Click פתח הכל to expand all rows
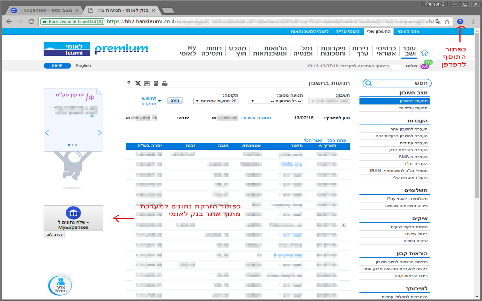This screenshot has height=301, width=482. (x=336, y=140)
